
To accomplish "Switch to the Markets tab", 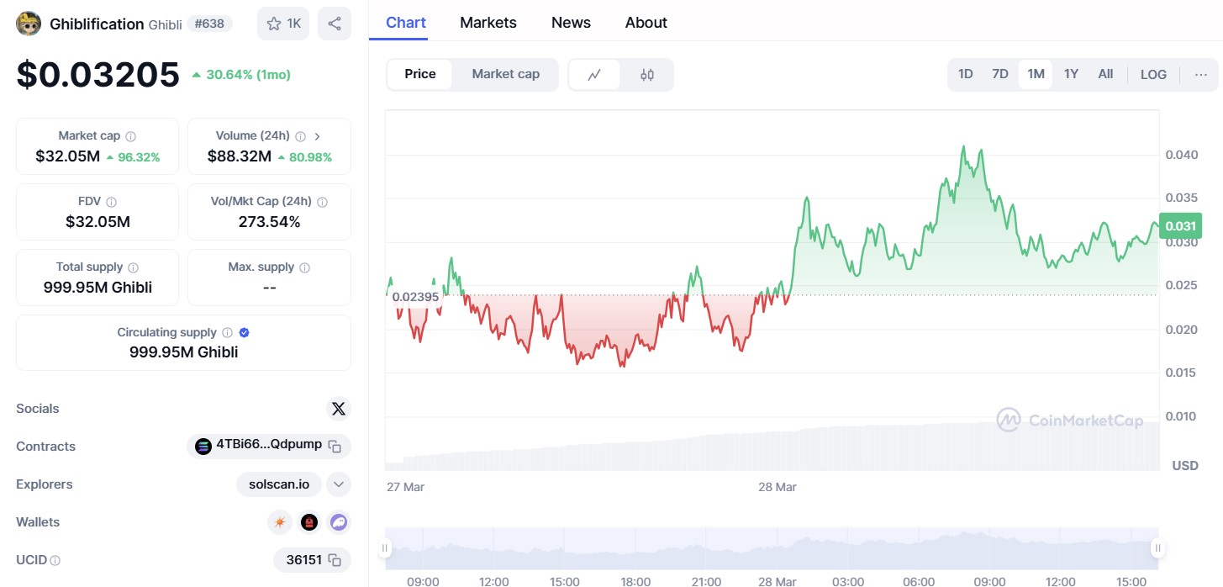I will (x=488, y=23).
